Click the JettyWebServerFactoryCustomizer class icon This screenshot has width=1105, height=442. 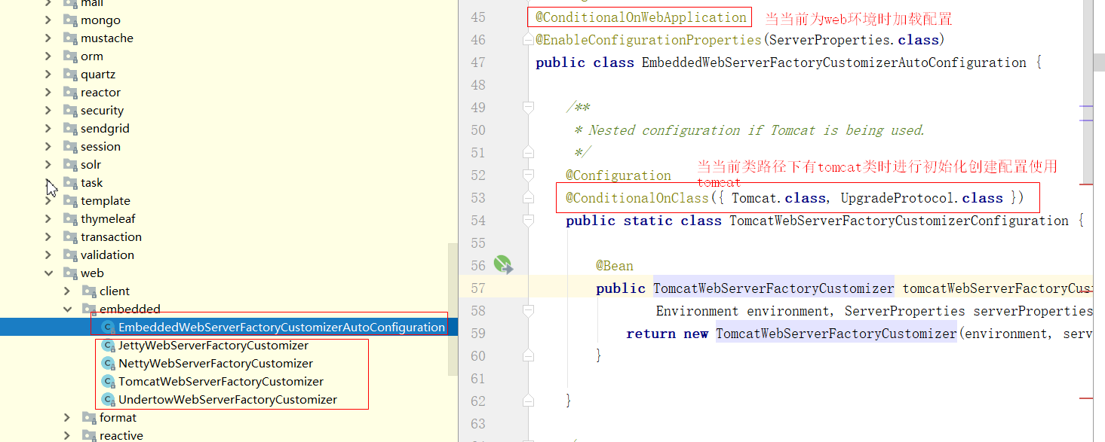pos(109,346)
